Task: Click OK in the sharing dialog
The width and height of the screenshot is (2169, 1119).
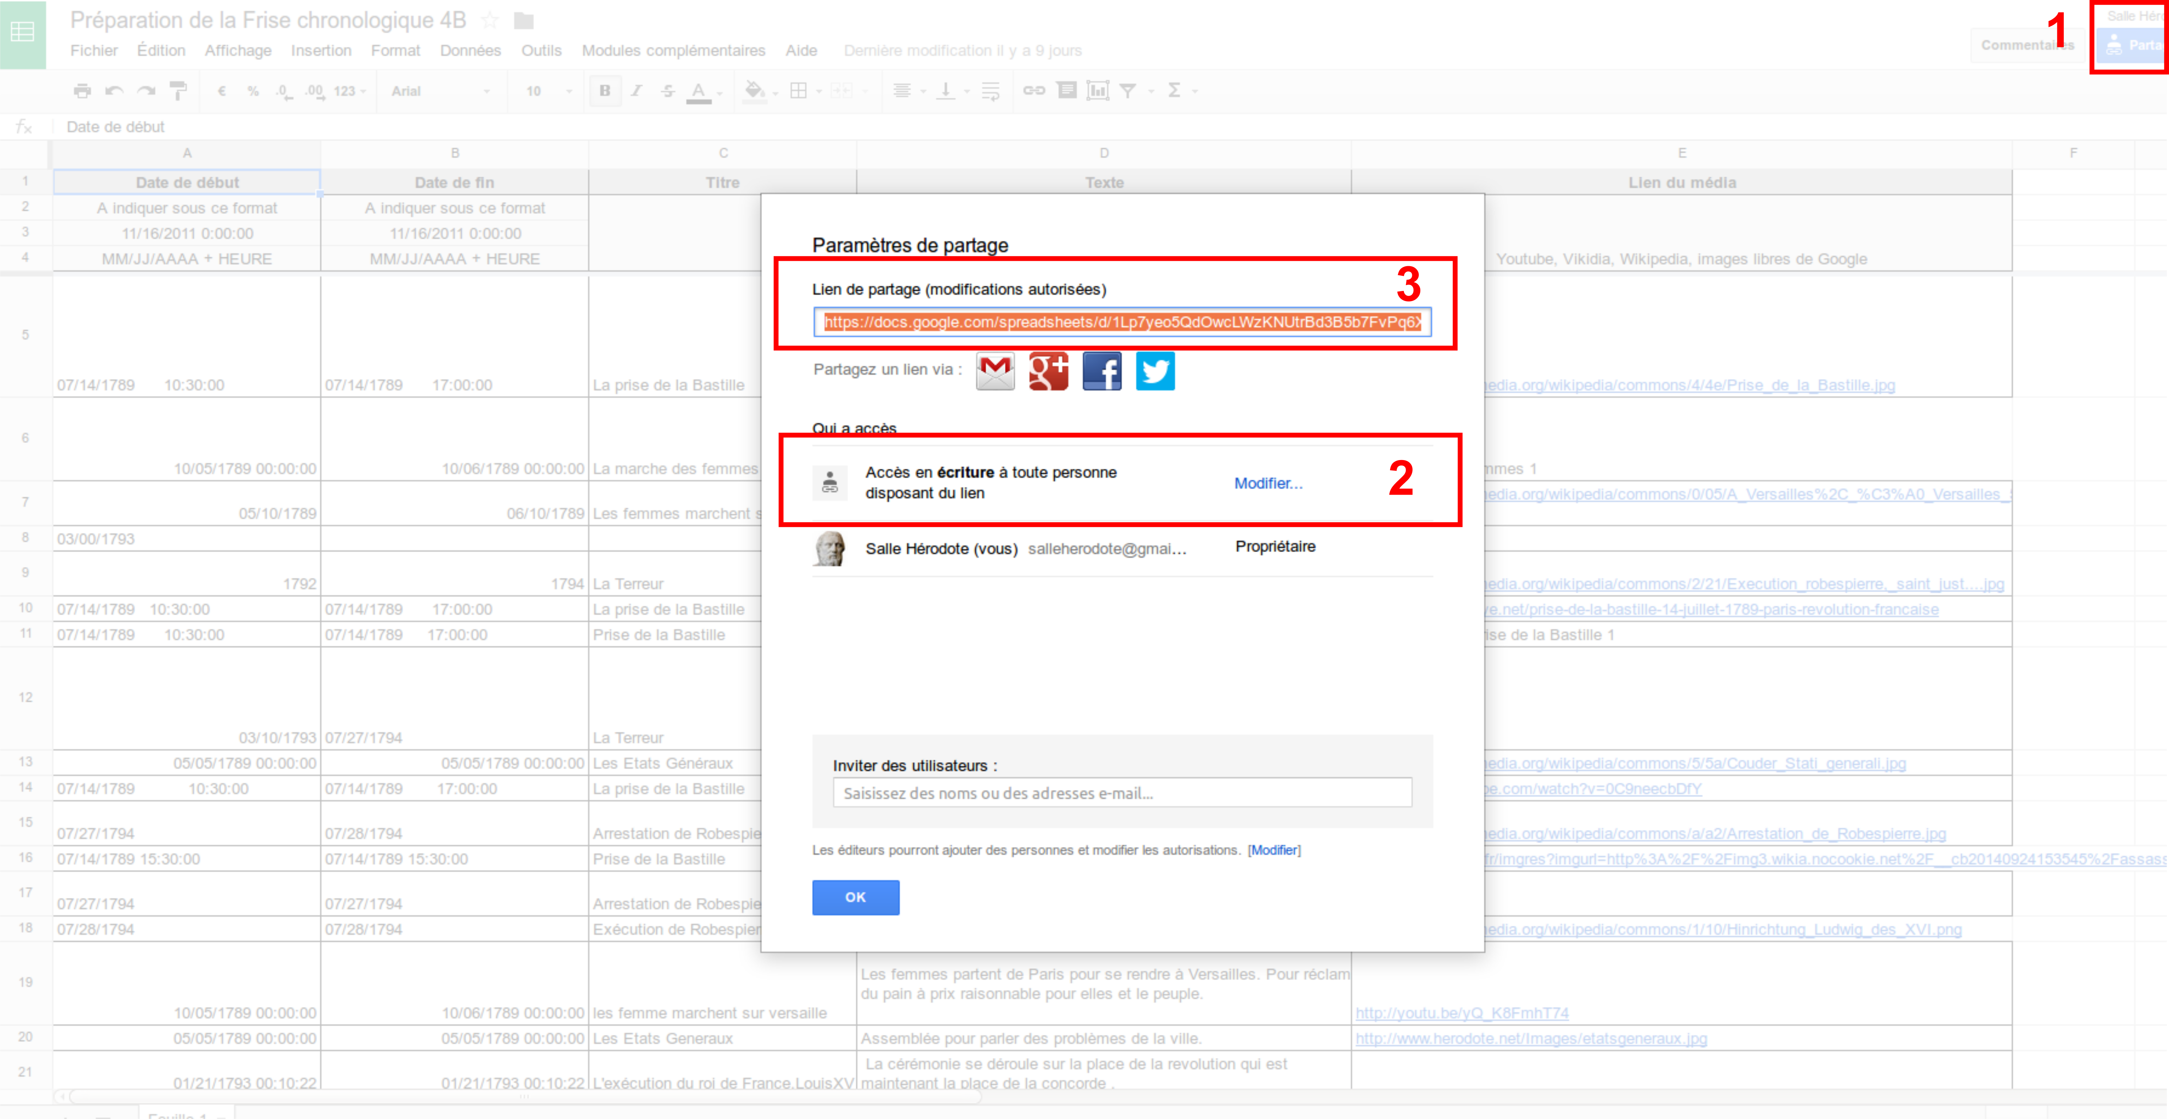Action: [x=855, y=898]
